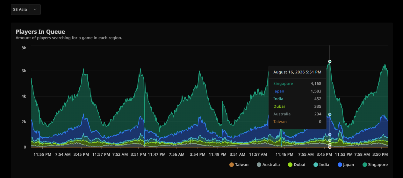
Task: Click the blue Japan legend color dot
Action: [x=340, y=165]
